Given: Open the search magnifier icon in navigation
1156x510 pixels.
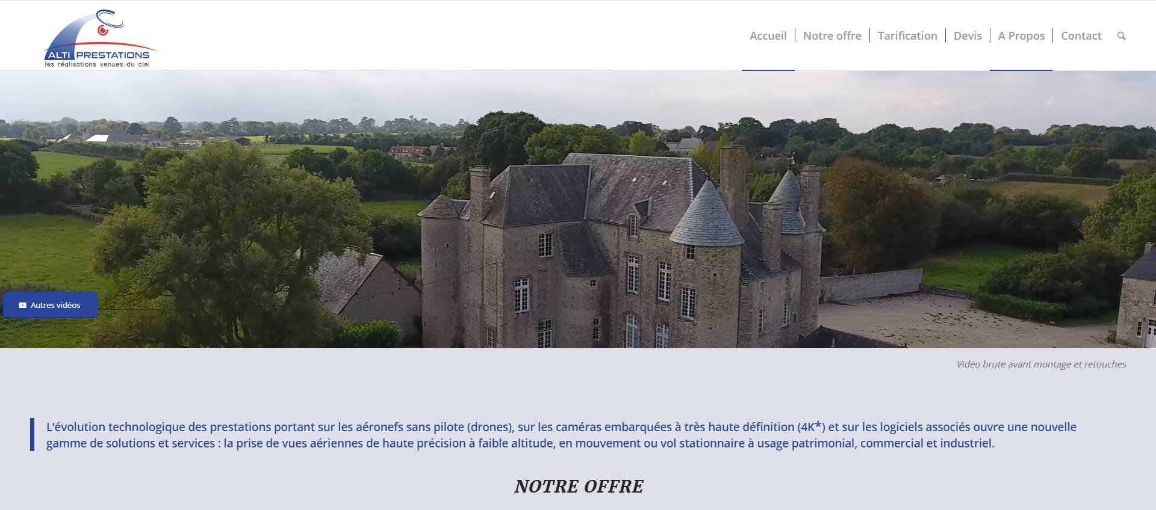Looking at the screenshot, I should coord(1121,36).
